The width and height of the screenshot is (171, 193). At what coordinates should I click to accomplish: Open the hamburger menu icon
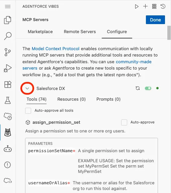pyautogui.click(x=8, y=6)
